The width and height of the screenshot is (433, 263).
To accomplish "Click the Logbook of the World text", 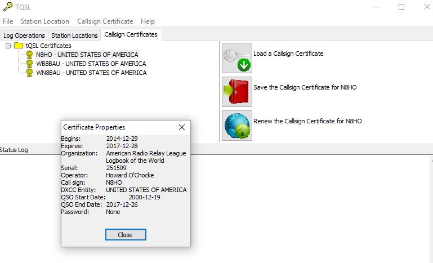I will click(x=135, y=161).
